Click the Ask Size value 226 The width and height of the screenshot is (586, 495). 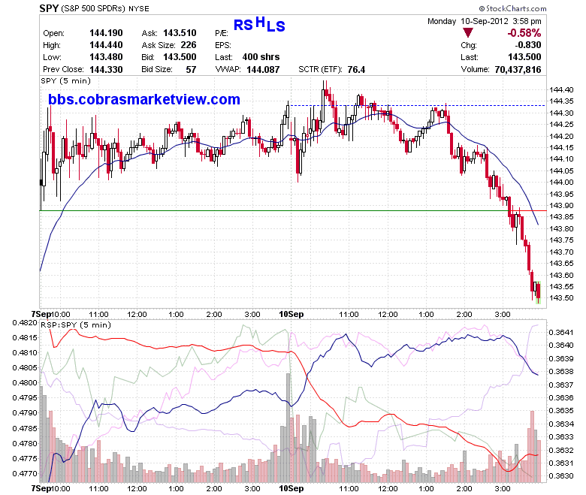point(189,45)
